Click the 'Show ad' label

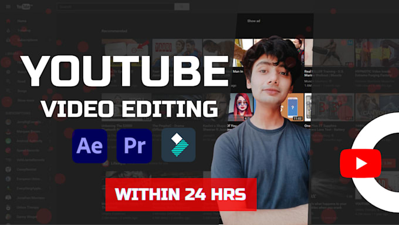tap(253, 21)
